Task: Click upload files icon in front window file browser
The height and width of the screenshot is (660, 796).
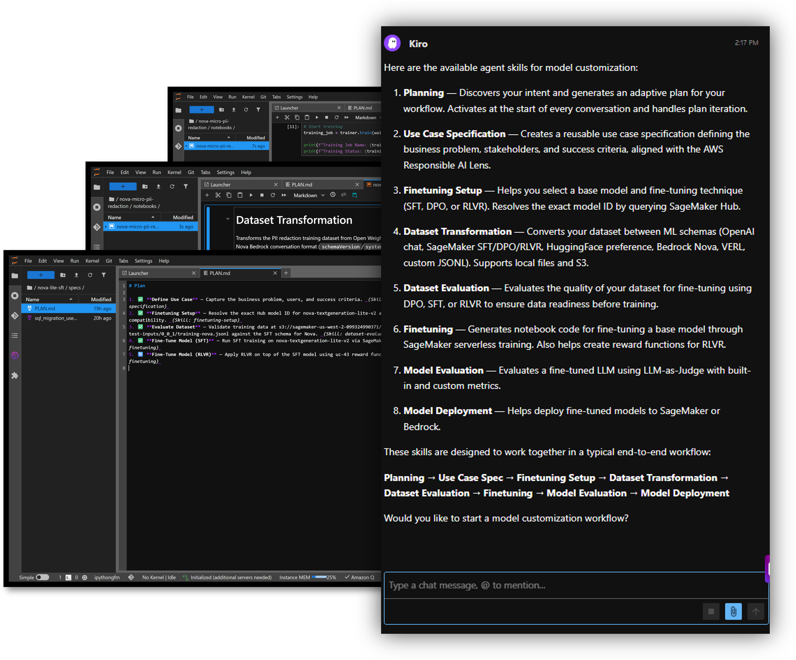Action: tap(76, 275)
